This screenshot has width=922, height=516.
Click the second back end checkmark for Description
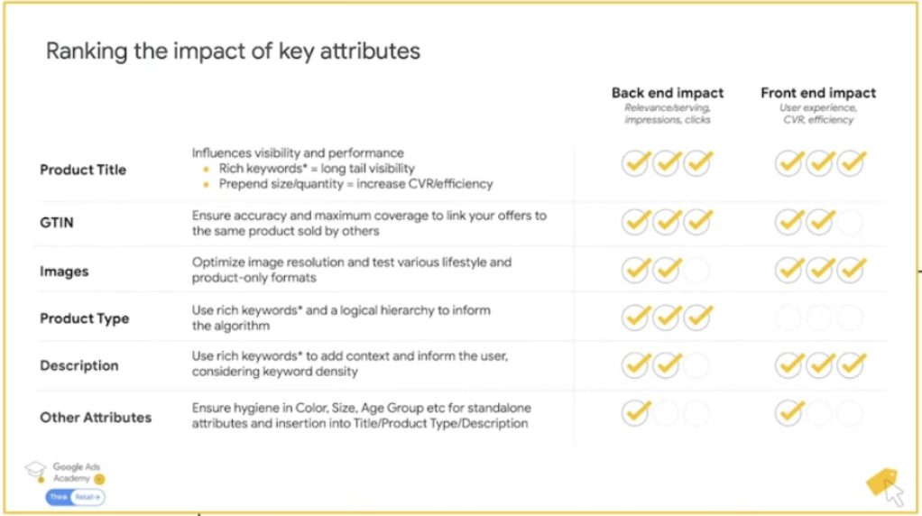[x=667, y=365]
